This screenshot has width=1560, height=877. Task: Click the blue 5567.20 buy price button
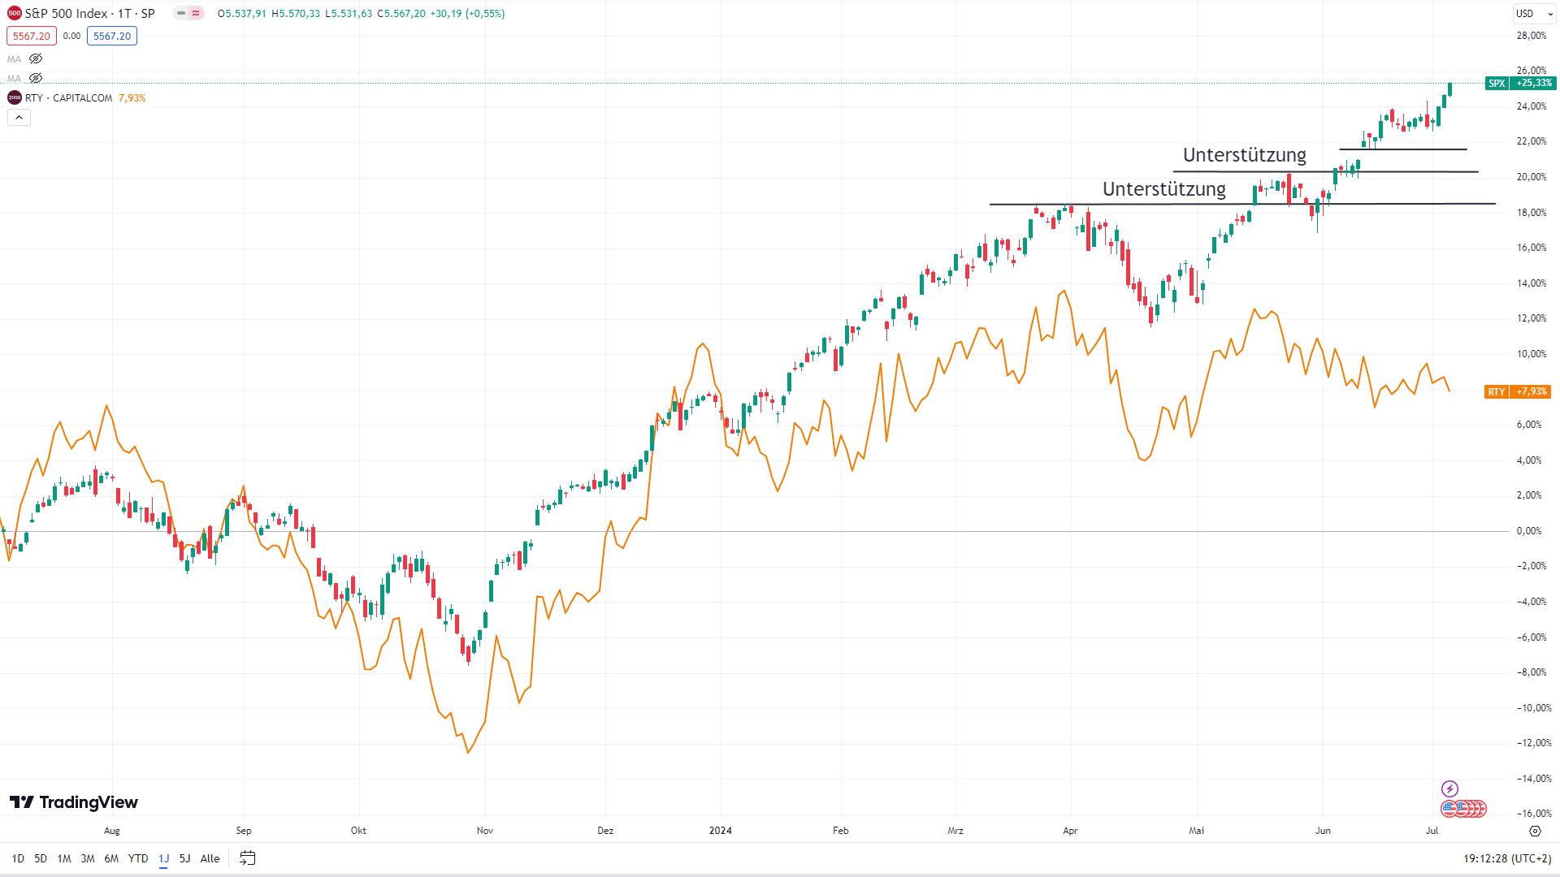[112, 36]
